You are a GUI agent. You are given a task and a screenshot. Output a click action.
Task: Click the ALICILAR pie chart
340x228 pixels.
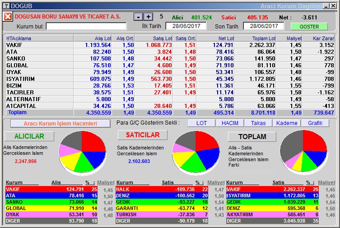pyautogui.click(x=82, y=152)
